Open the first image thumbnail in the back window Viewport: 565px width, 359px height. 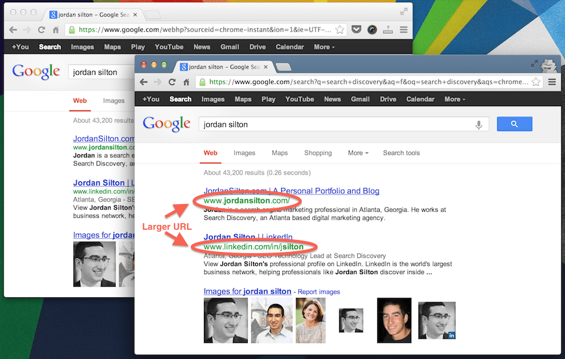click(94, 264)
